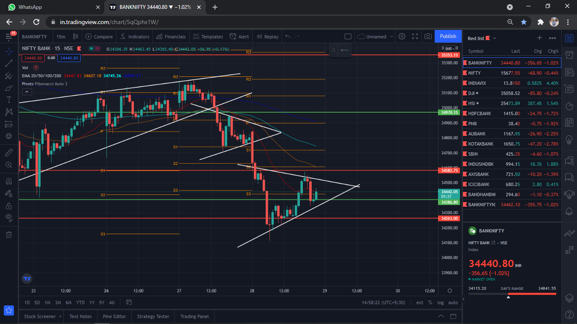Add a symbol to the watchlist

(539, 38)
